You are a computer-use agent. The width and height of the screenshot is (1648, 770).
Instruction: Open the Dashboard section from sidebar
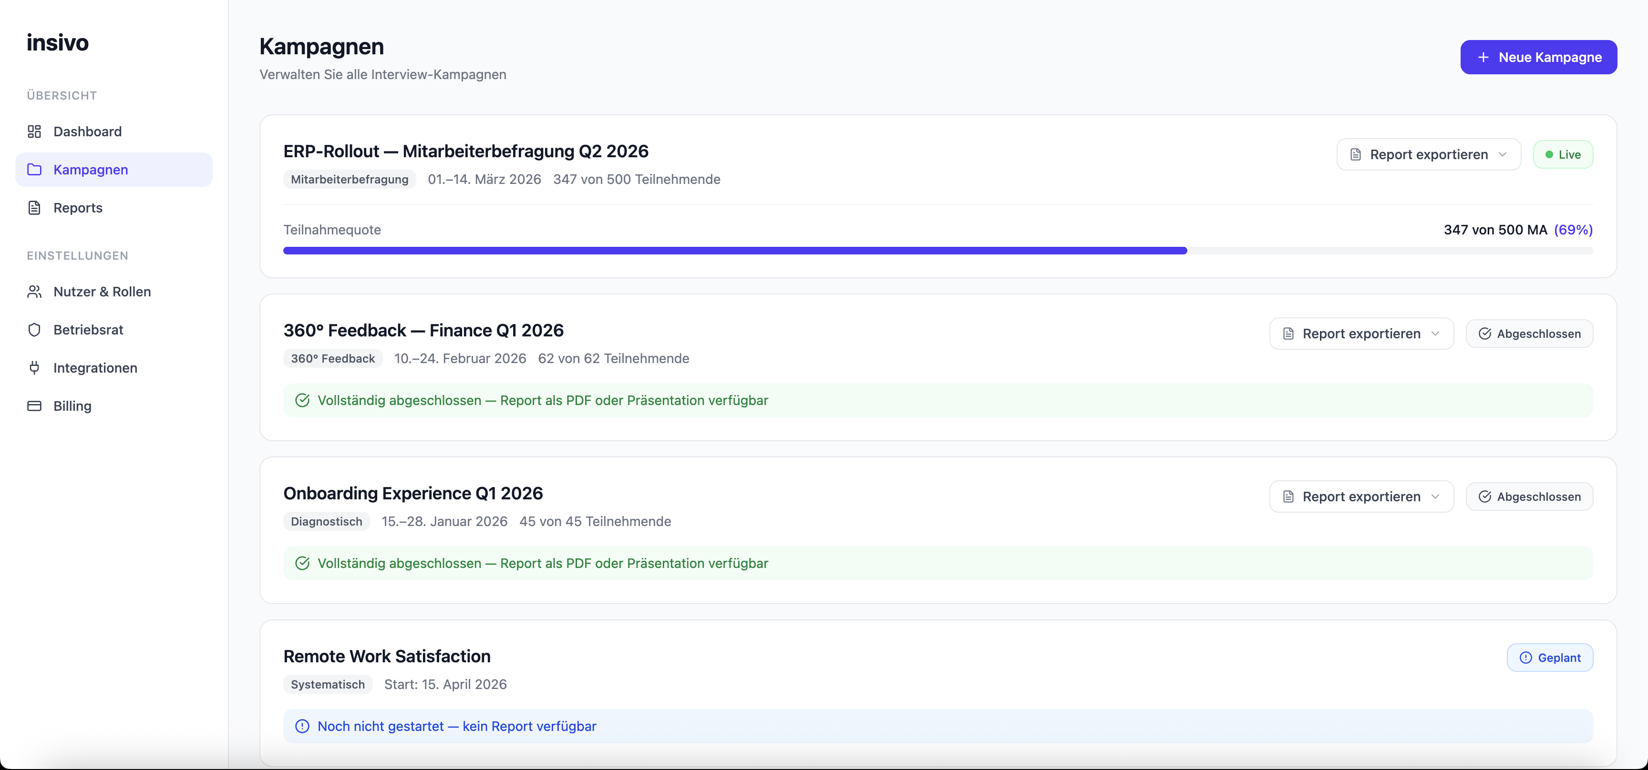click(88, 131)
